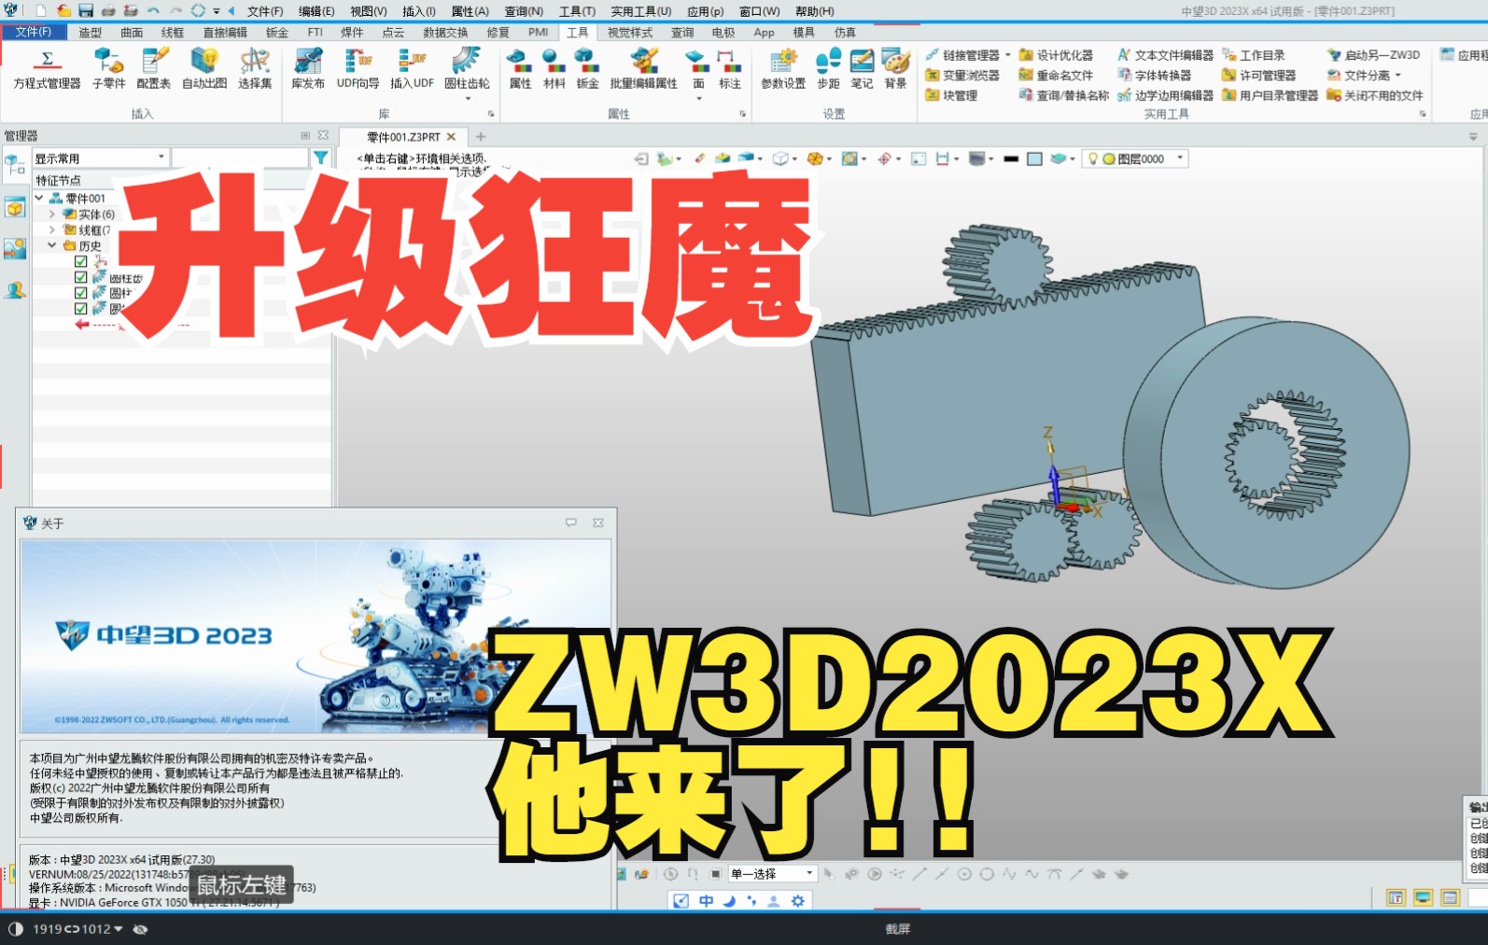Expand the 线框 tree node
This screenshot has height=945, width=1488.
pyautogui.click(x=52, y=230)
